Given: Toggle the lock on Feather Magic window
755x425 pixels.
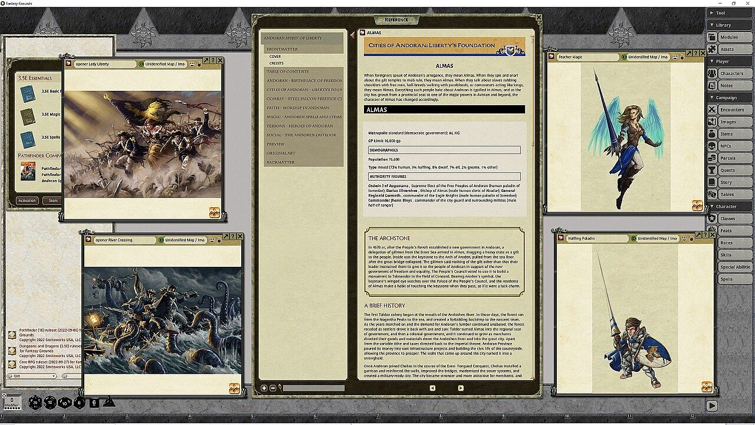Looking at the screenshot, I should (x=682, y=57).
